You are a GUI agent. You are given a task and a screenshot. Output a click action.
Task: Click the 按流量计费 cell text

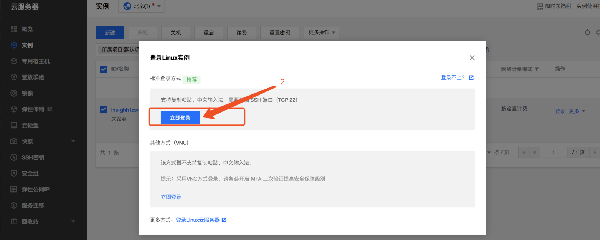pyautogui.click(x=514, y=109)
